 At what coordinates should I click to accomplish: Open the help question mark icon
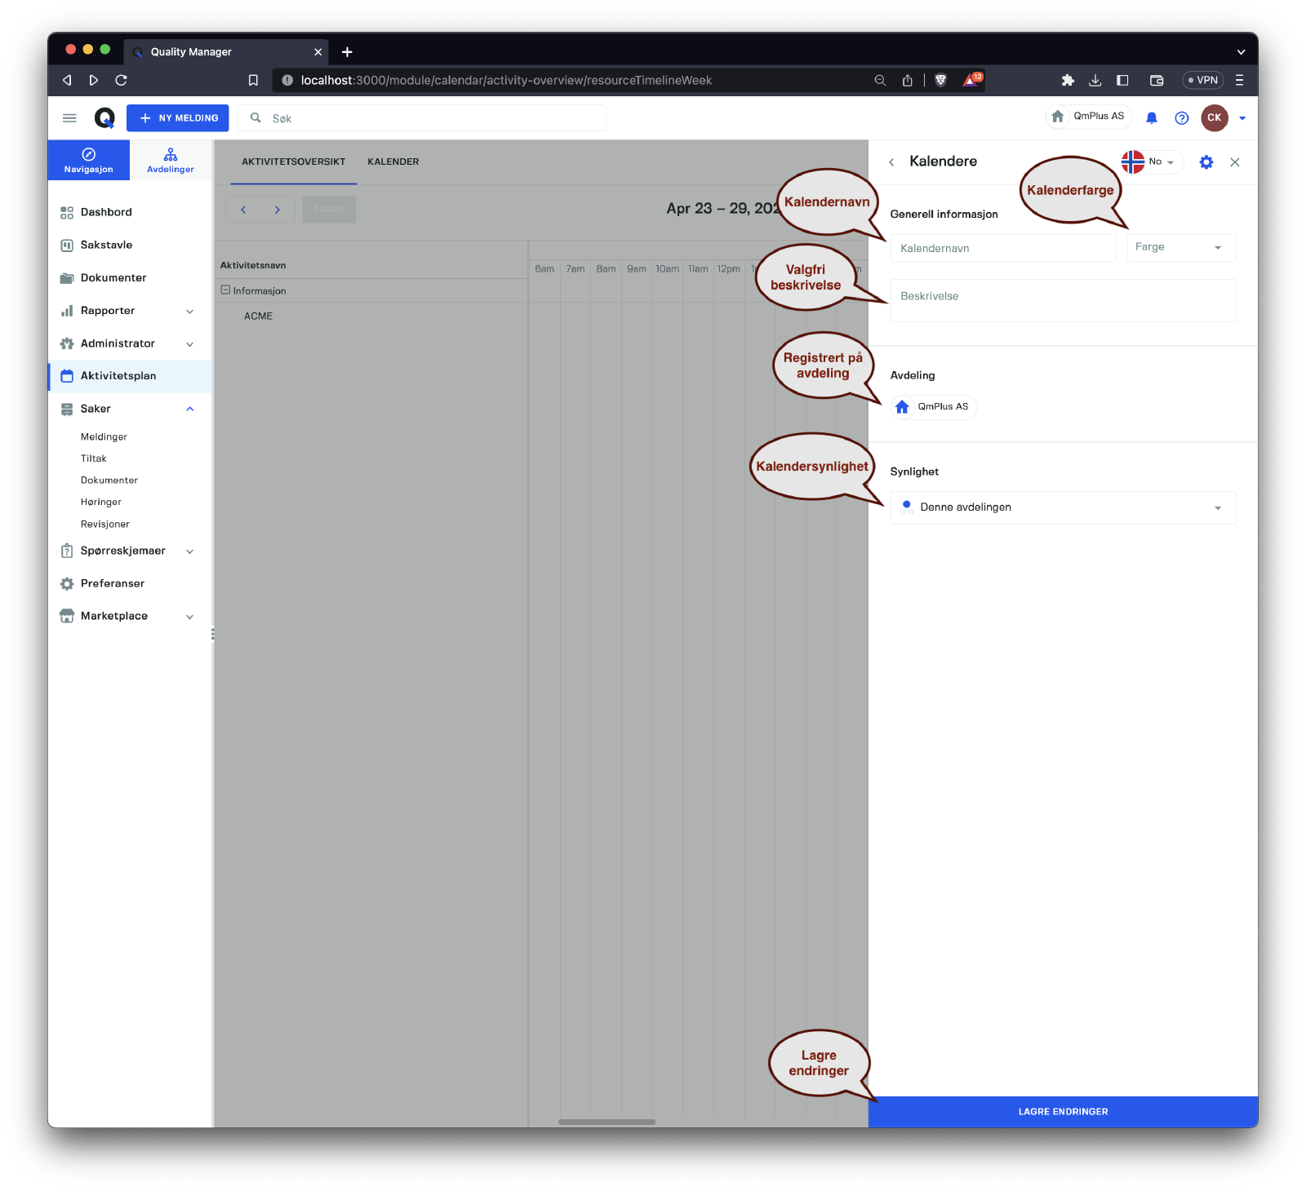click(1181, 118)
